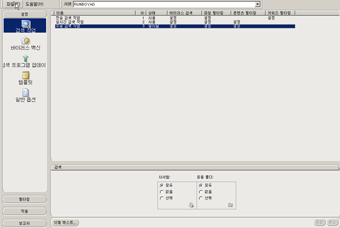Click the 상태 cell of job 3
This screenshot has height=228, width=340.
pos(154,26)
